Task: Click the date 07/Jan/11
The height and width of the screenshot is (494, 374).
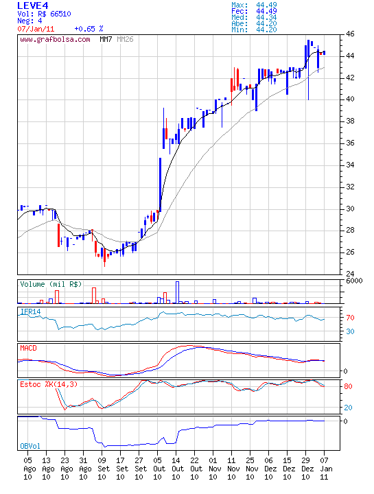Action: pyautogui.click(x=36, y=29)
